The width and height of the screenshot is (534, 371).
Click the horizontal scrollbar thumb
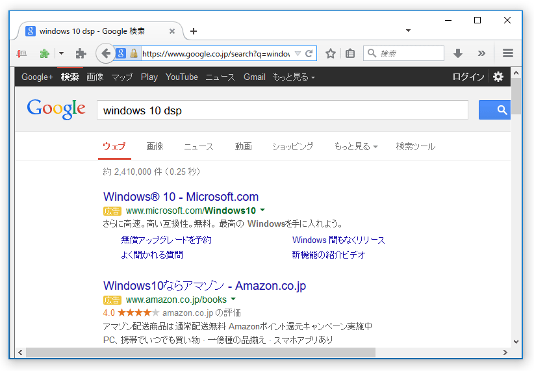coord(201,352)
